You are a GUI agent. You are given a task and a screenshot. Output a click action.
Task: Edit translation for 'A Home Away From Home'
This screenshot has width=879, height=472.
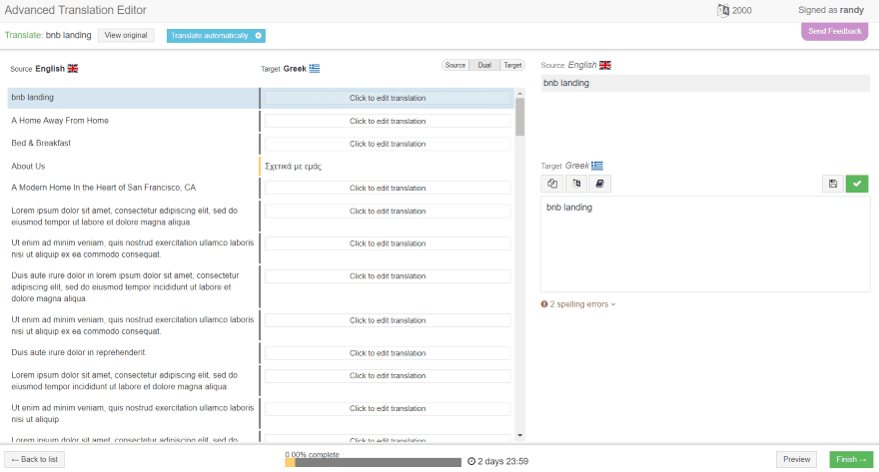pyautogui.click(x=388, y=121)
